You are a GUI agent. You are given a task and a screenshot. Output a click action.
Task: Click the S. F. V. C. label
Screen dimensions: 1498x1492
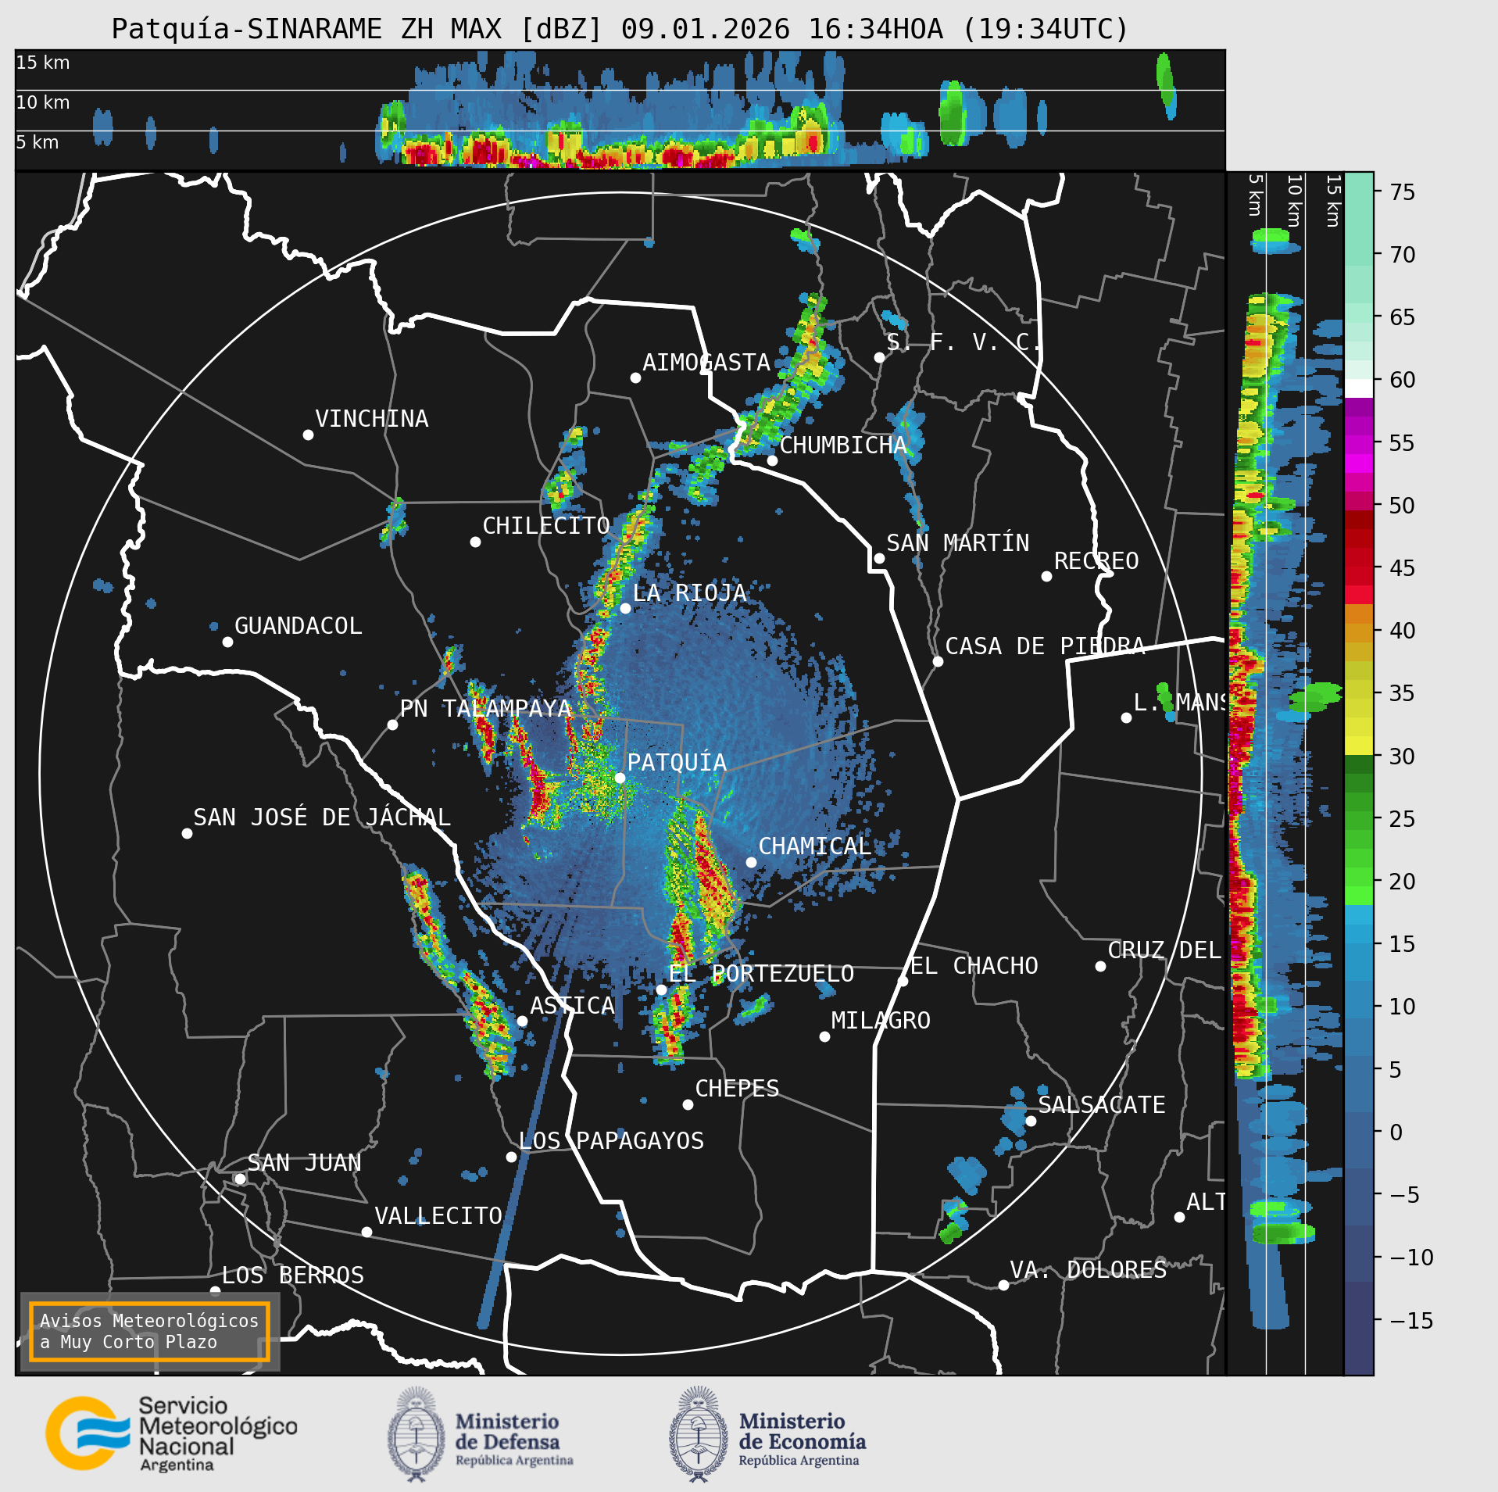coord(964,342)
